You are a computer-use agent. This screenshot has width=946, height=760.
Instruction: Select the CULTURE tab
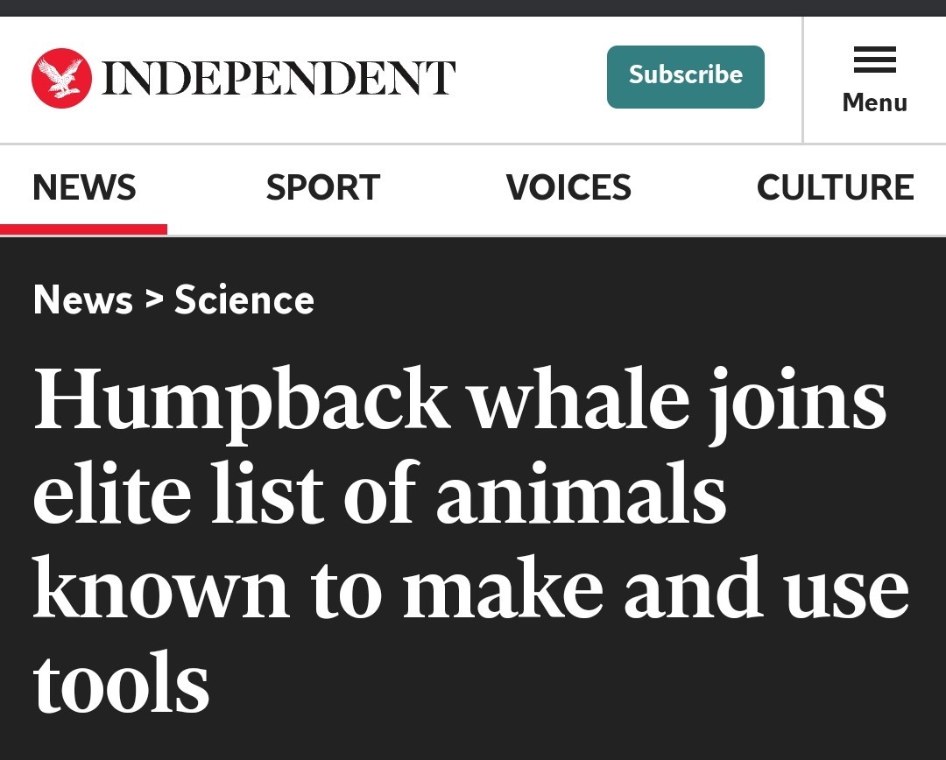[x=835, y=187]
